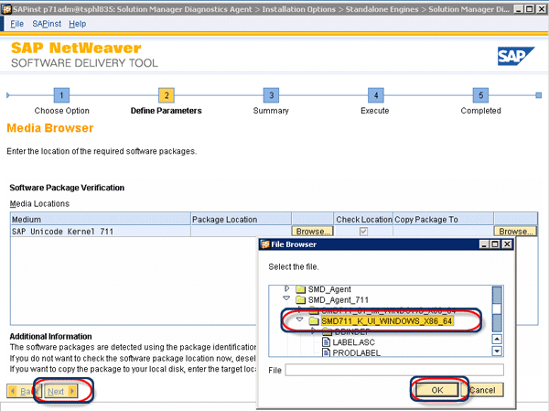The height and width of the screenshot is (411, 549).
Task: Browse for Copy Package To location
Action: click(x=515, y=232)
